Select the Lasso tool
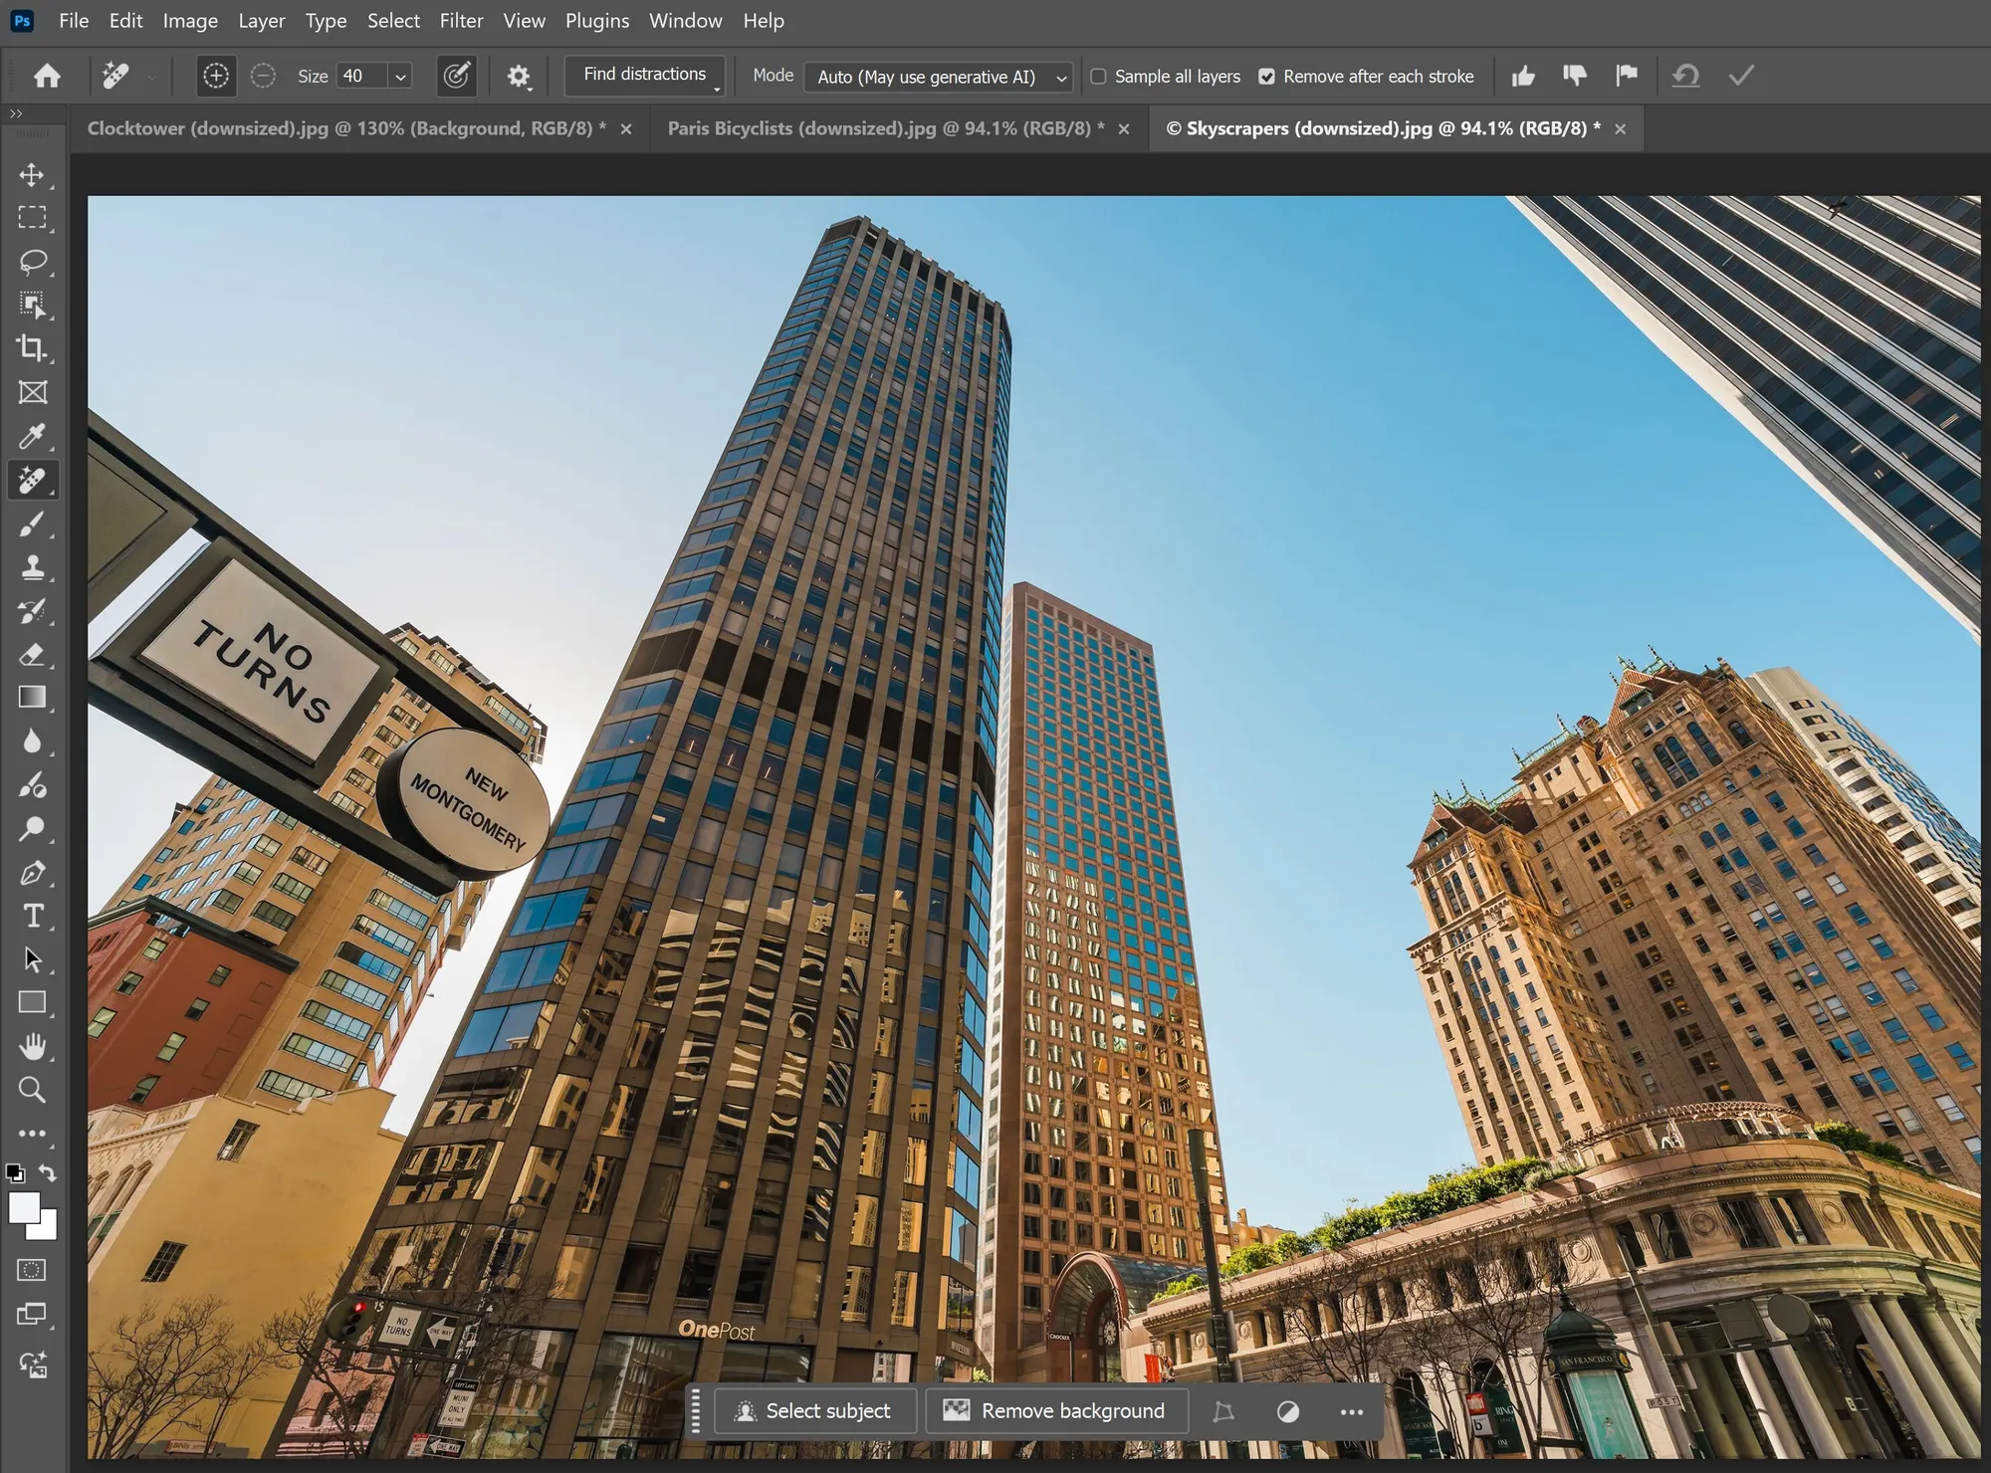 coord(32,262)
